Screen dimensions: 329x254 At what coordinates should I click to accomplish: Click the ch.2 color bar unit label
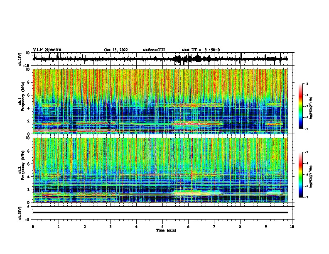point(311,176)
